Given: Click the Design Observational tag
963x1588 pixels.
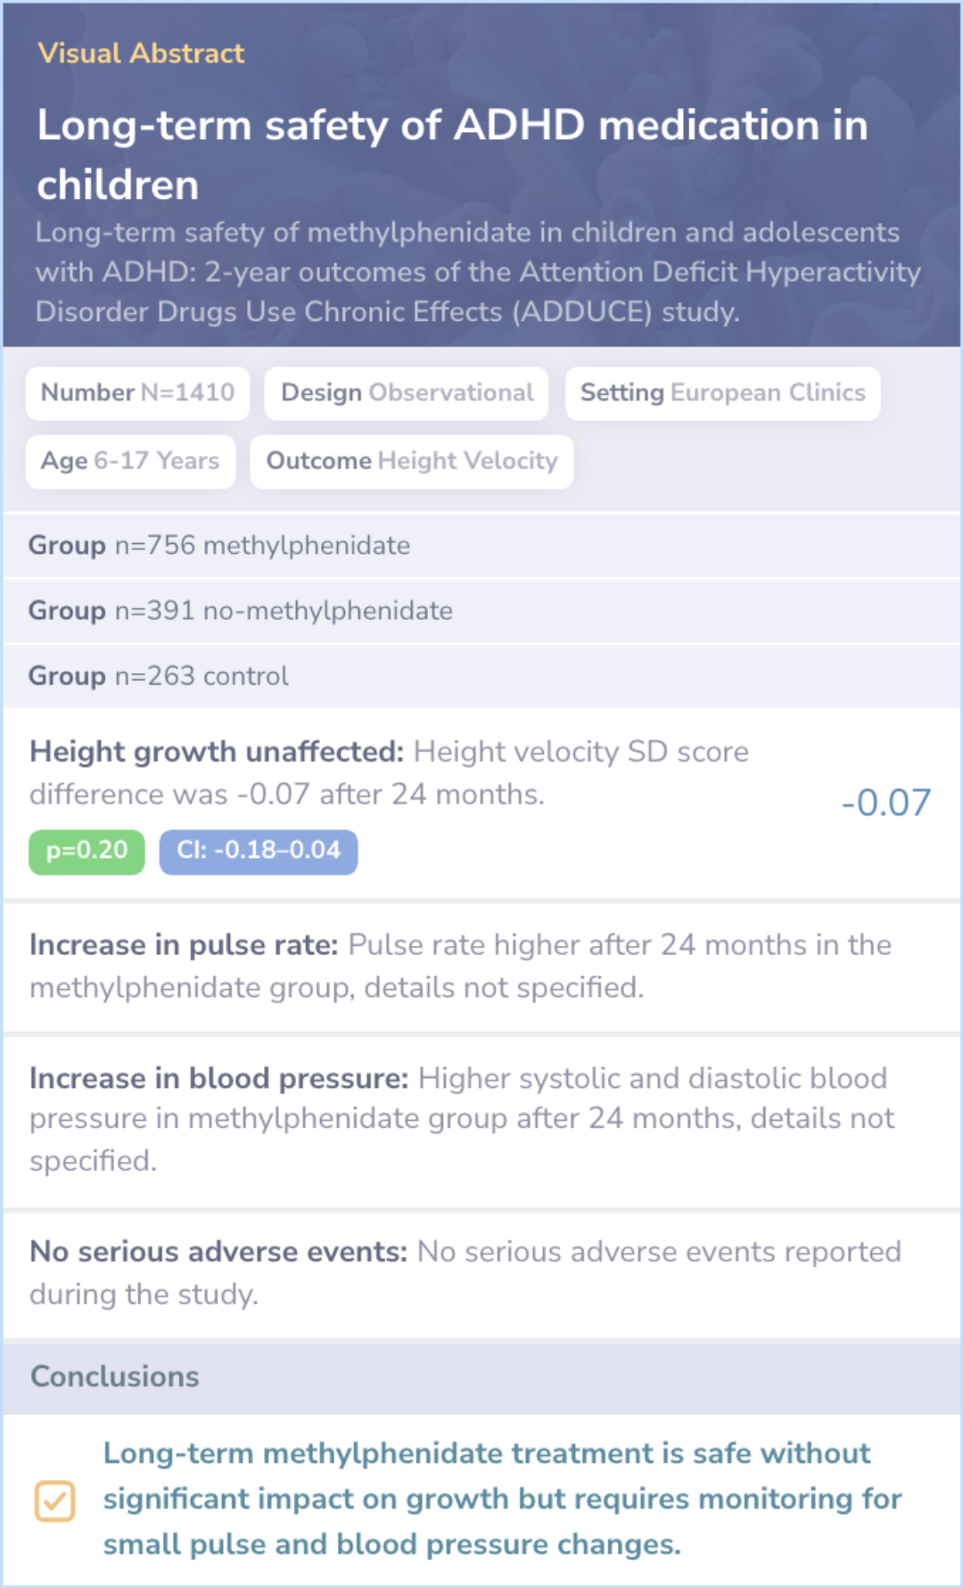Looking at the screenshot, I should pyautogui.click(x=407, y=393).
